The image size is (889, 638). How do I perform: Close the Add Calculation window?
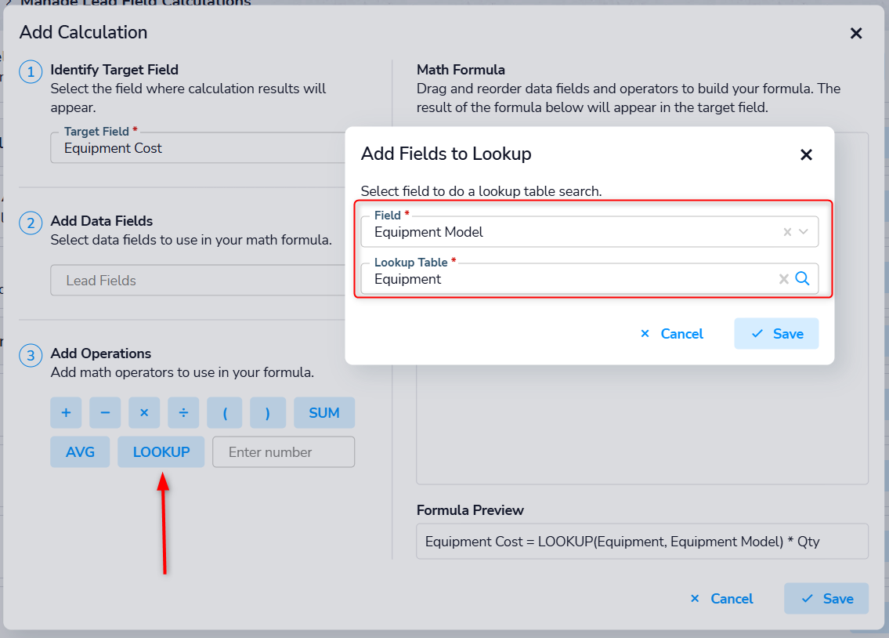[x=856, y=33]
